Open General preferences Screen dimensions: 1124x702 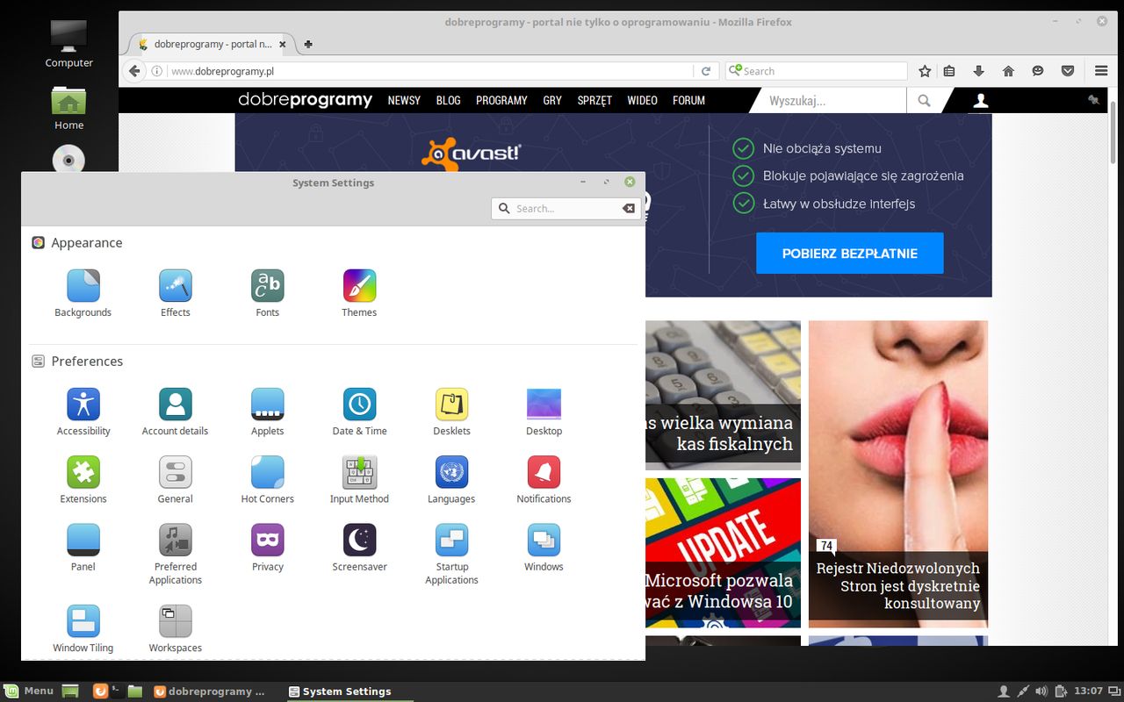click(176, 479)
